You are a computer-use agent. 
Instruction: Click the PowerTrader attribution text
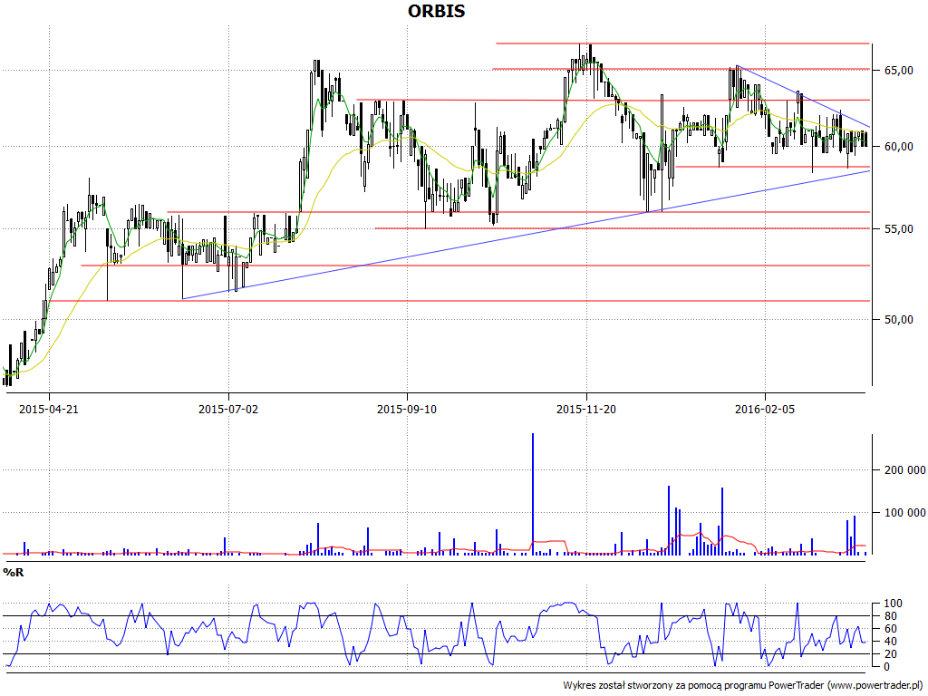(x=745, y=685)
